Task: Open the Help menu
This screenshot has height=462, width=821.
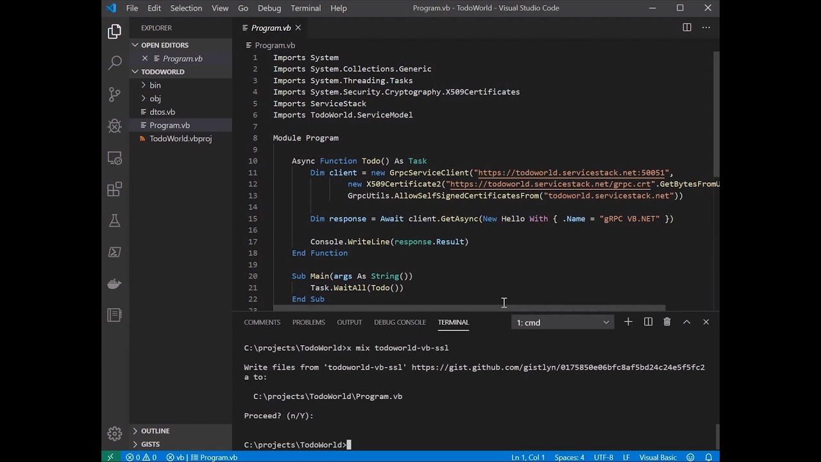Action: coord(339,8)
